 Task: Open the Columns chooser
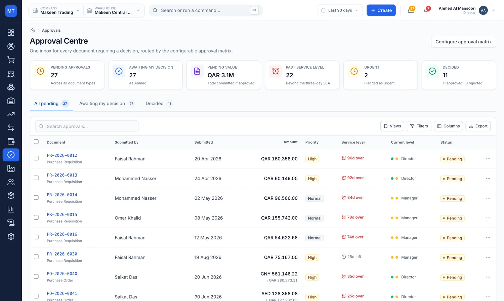tap(448, 126)
